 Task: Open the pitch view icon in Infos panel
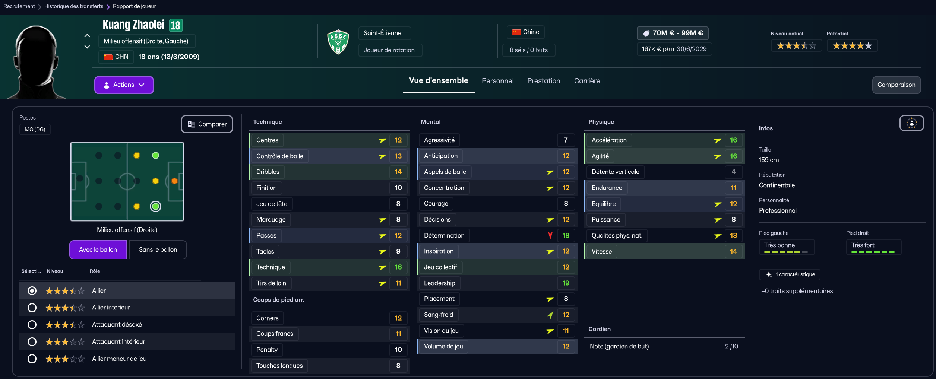click(x=911, y=123)
